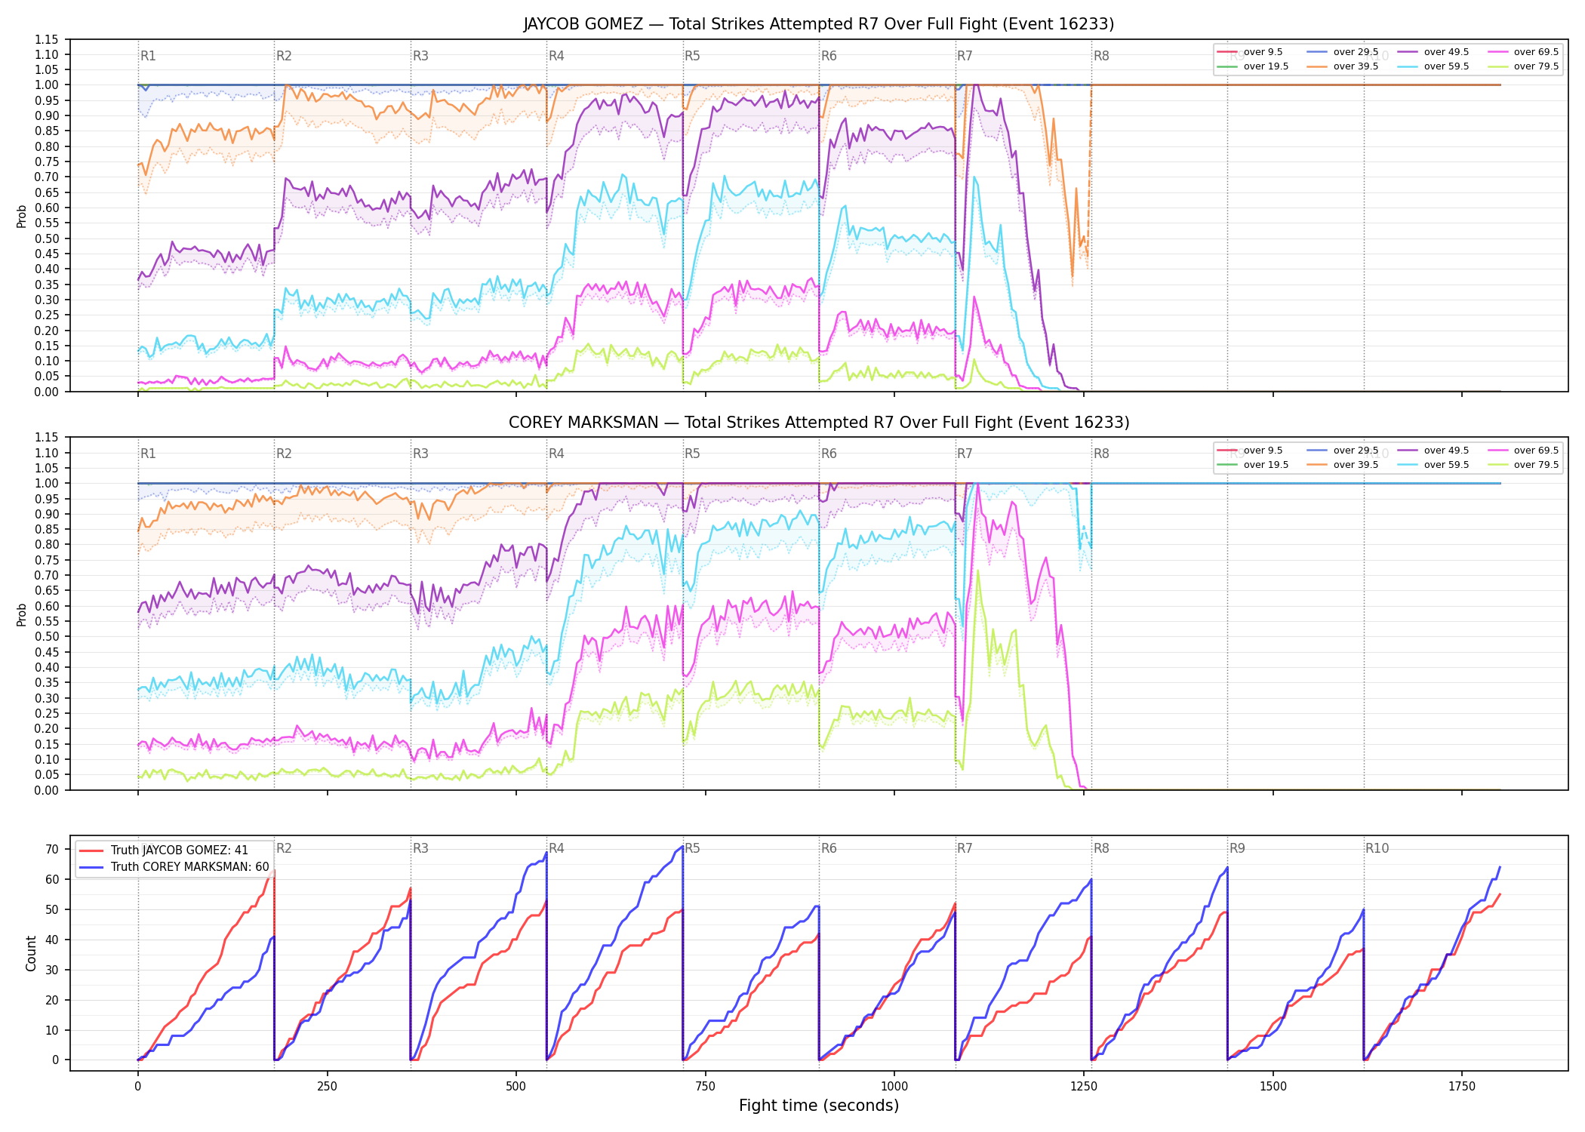Click the 'over 49.5' legend entry in the Marksman chart

click(x=1433, y=451)
